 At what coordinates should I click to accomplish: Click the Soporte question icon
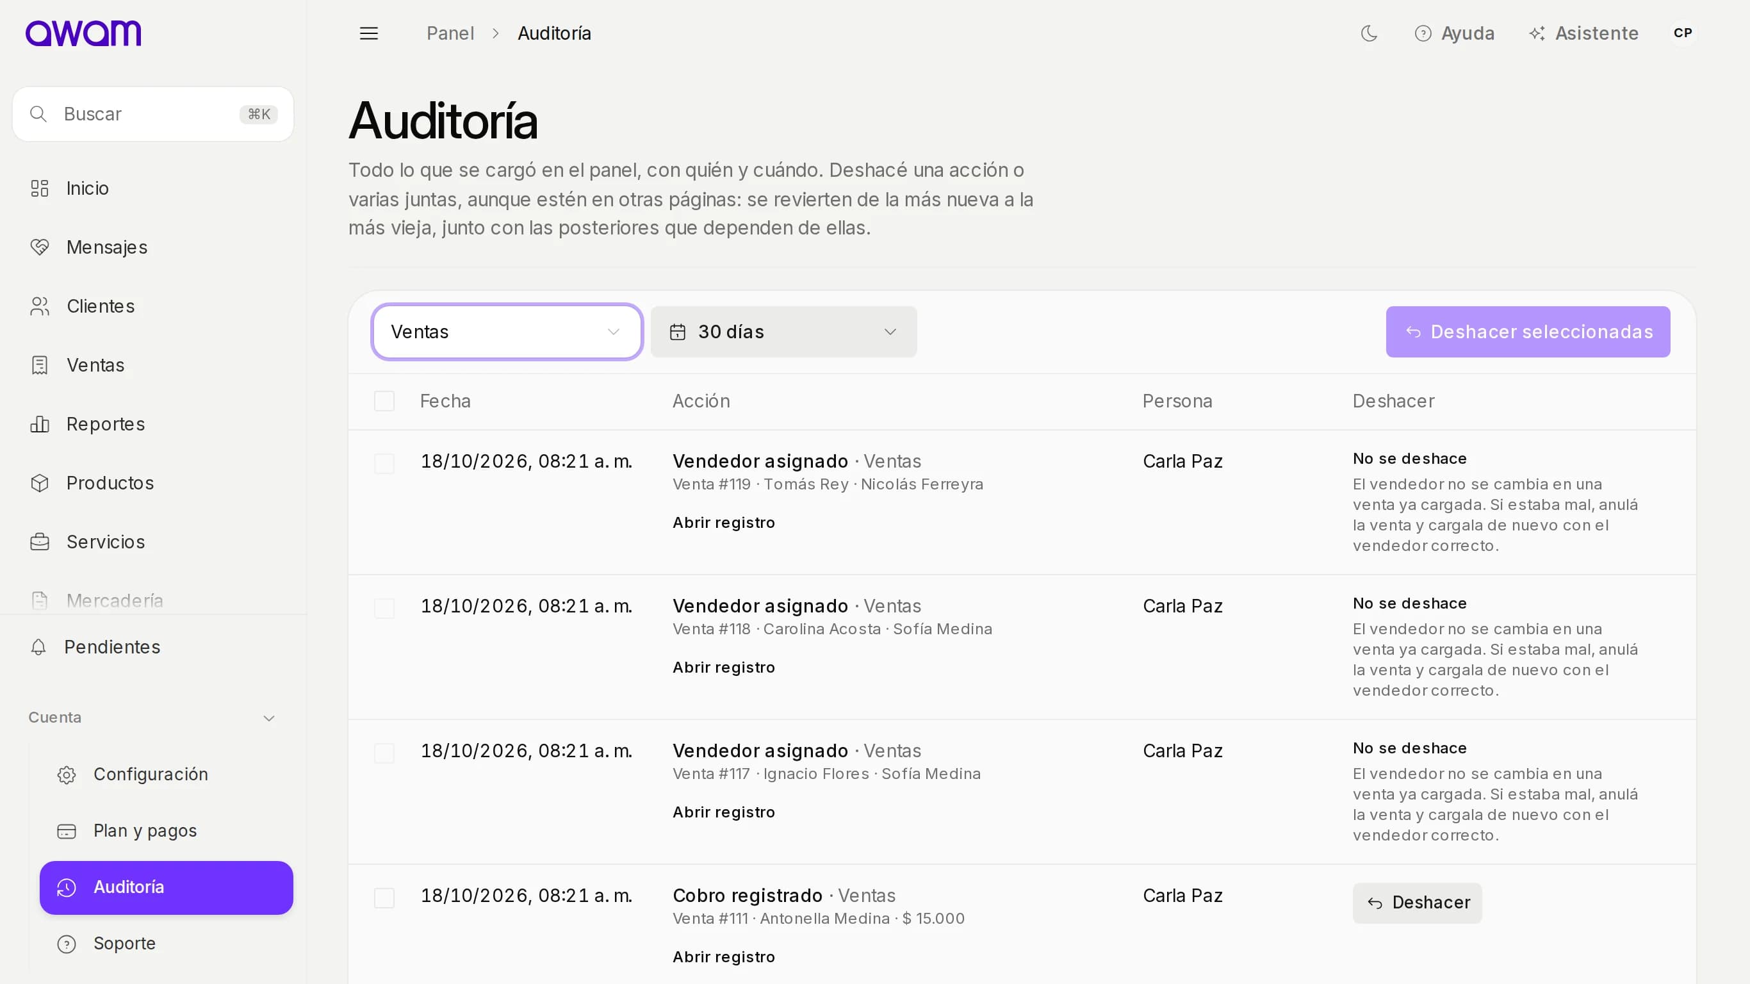[67, 944]
